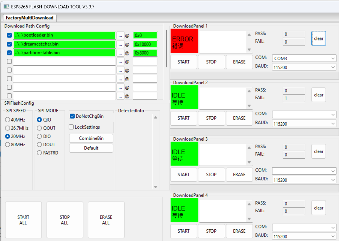Switch to FactoryMultiDownload tab

pos(29,18)
